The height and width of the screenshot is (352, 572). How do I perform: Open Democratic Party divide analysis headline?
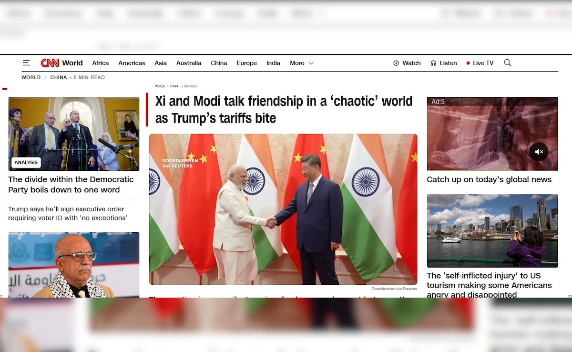coord(71,185)
